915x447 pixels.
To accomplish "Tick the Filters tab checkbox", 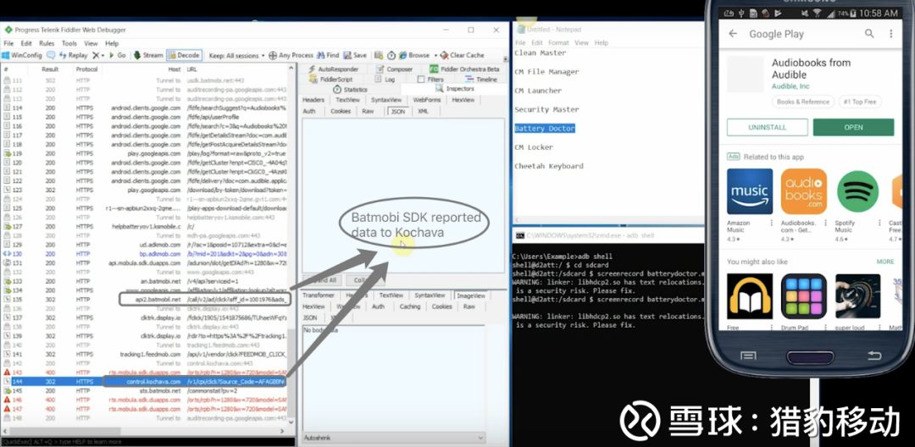I will (x=421, y=80).
